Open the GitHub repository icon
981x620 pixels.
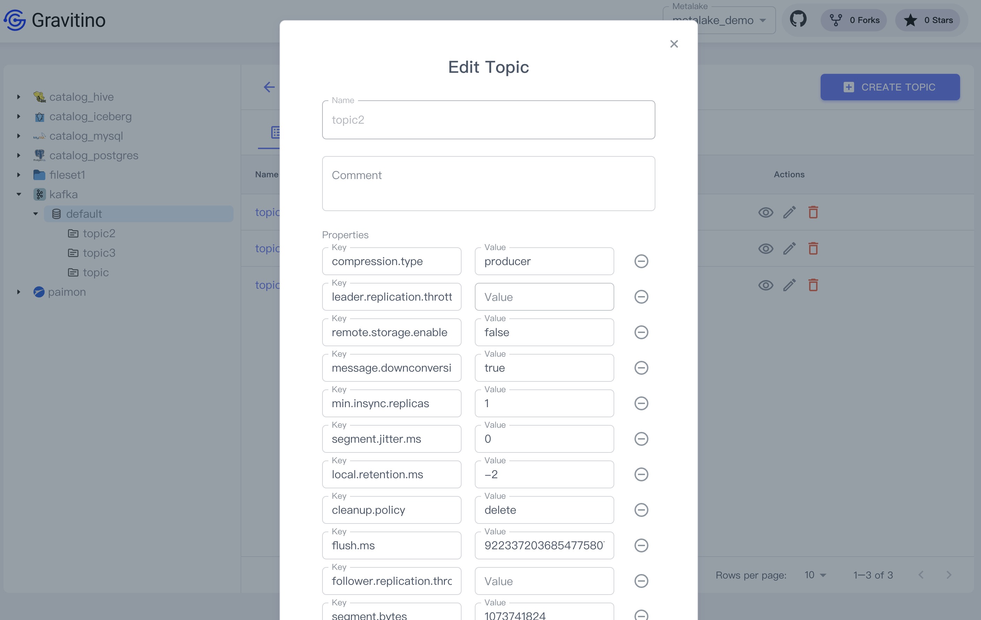click(x=798, y=20)
